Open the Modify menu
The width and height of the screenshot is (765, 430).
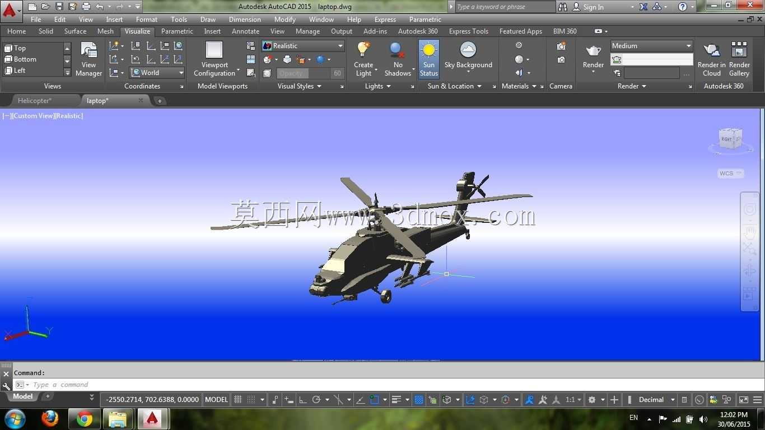pos(284,20)
